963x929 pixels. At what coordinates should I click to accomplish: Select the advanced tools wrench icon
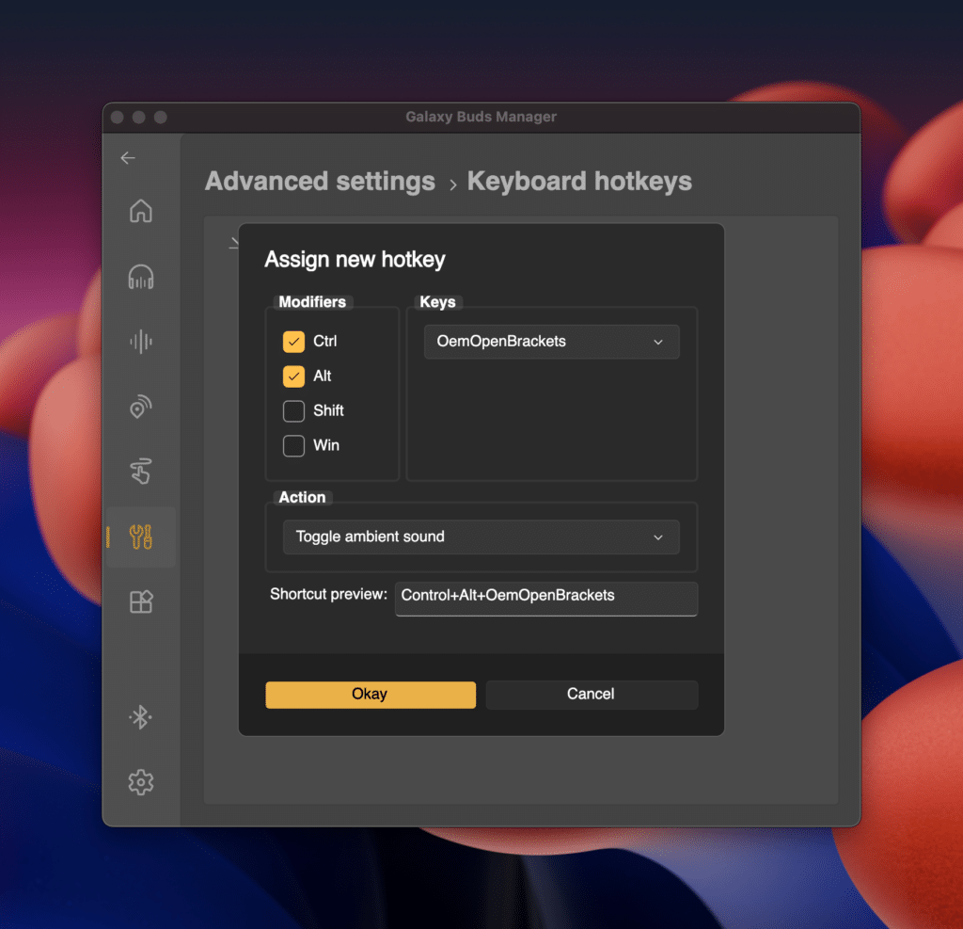coord(141,537)
